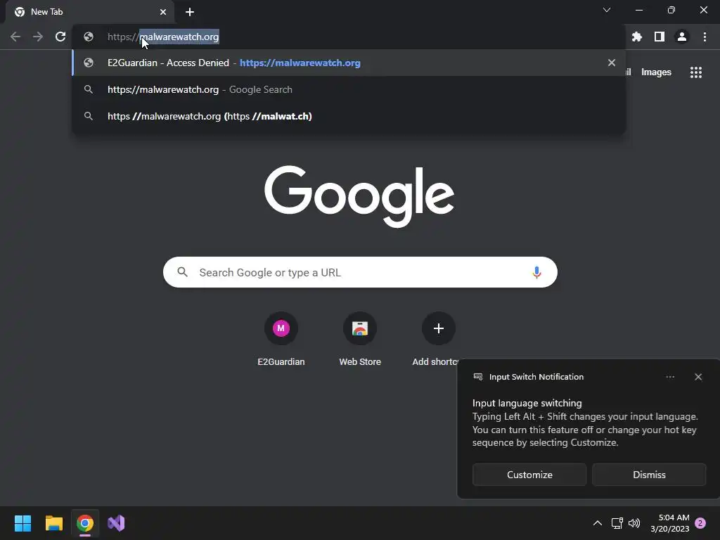Click the globe site icon in the address bar
Viewport: 720px width, 540px height.
(x=89, y=37)
